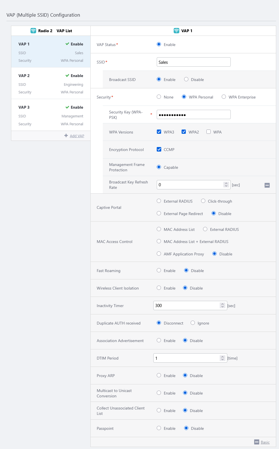Select WPA Enterprise security option
This screenshot has height=449, width=279.
(x=224, y=97)
